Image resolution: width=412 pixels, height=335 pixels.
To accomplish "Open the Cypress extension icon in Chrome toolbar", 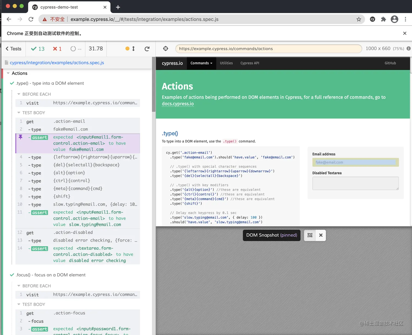I will (x=372, y=19).
